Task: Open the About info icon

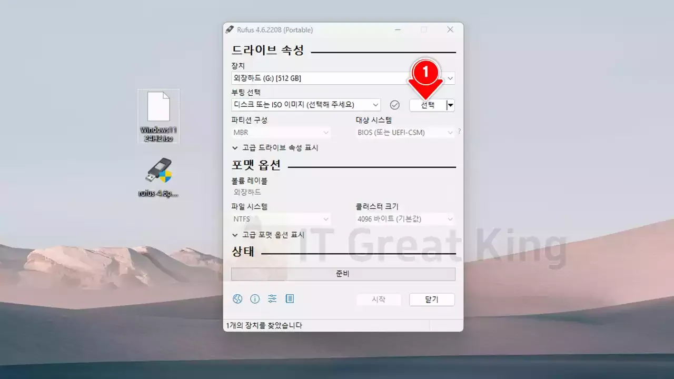Action: [x=255, y=299]
